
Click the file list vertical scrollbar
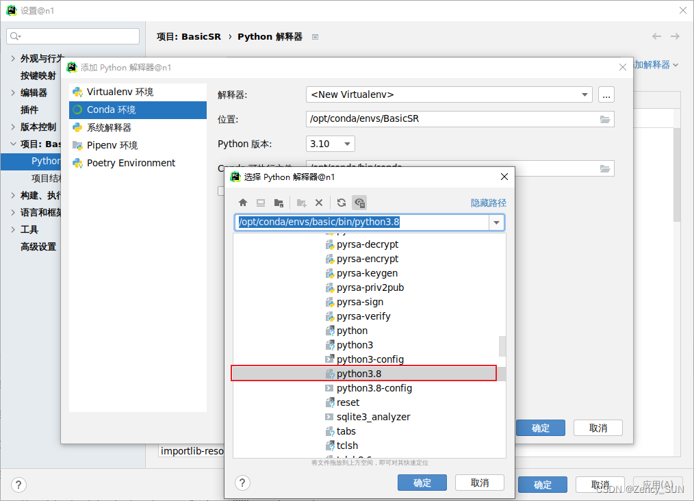click(502, 346)
